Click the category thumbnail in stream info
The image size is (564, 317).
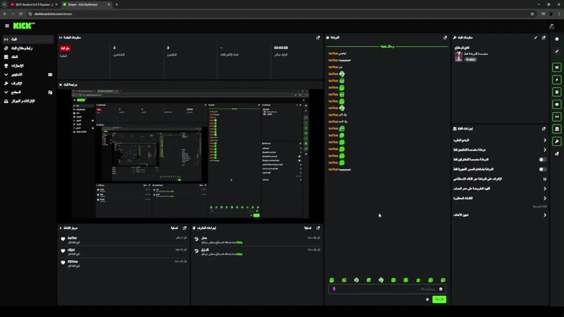click(x=459, y=56)
